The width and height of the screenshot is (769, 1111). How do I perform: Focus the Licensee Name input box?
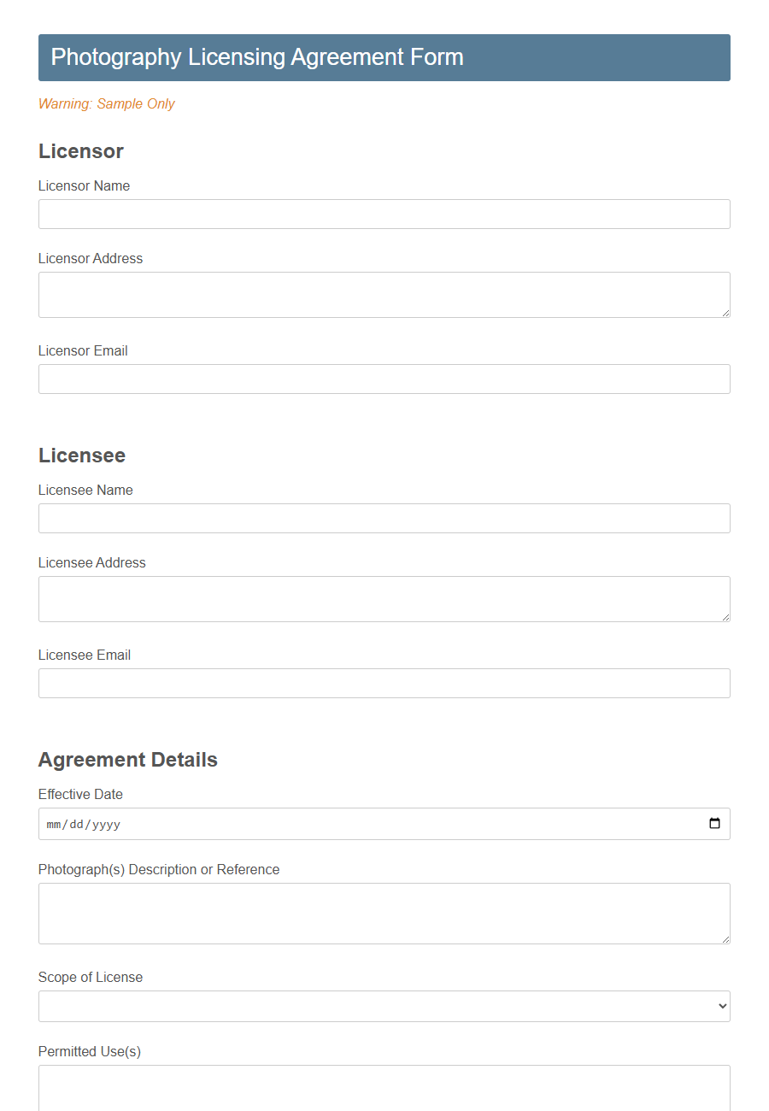pos(384,518)
